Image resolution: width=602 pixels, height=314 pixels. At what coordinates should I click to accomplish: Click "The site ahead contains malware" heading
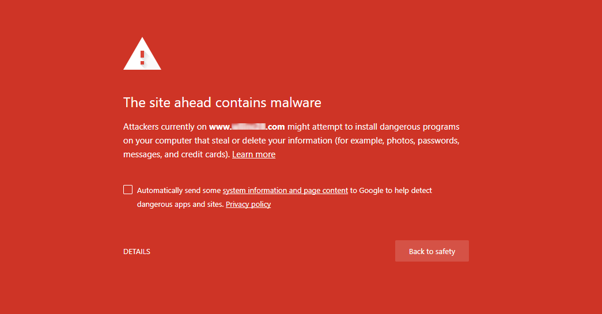point(222,103)
